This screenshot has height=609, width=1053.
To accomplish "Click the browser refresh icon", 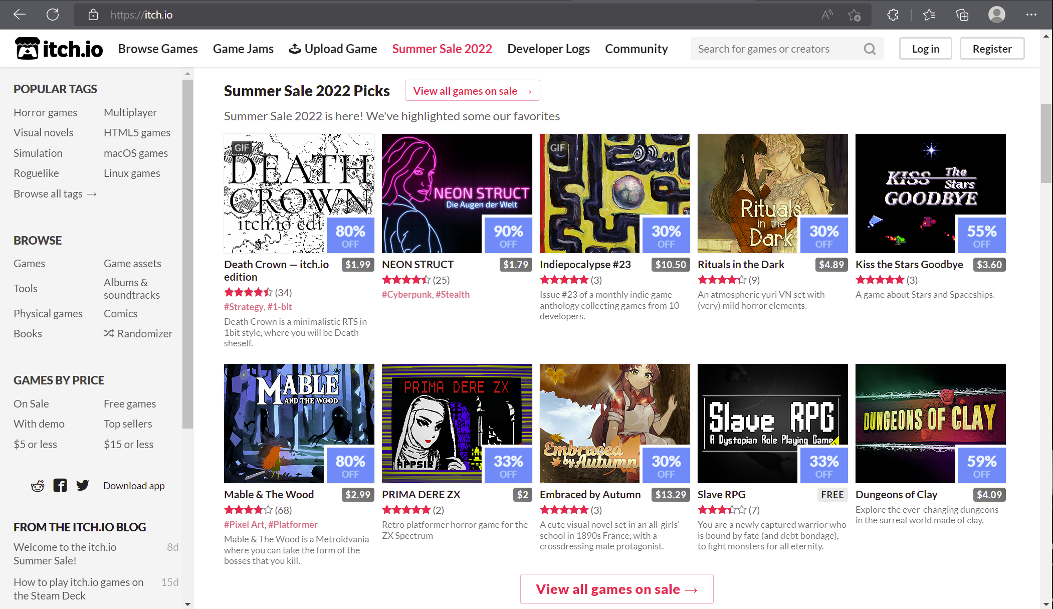I will pos(53,15).
